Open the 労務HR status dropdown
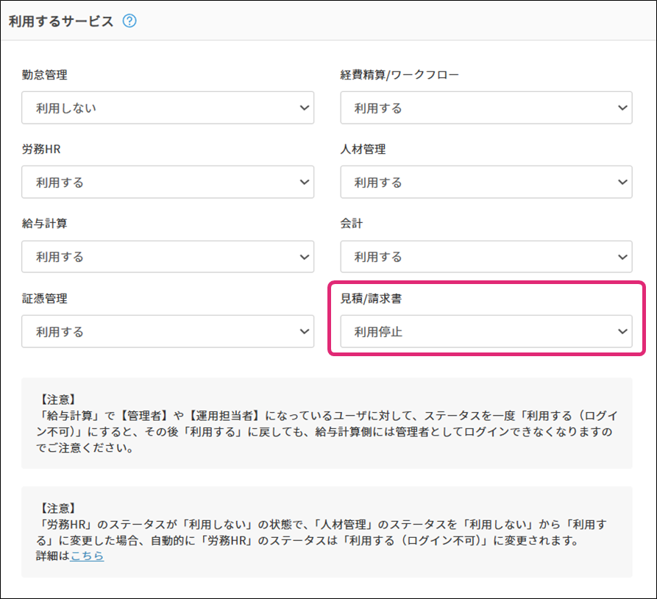This screenshot has width=657, height=599. pyautogui.click(x=168, y=182)
